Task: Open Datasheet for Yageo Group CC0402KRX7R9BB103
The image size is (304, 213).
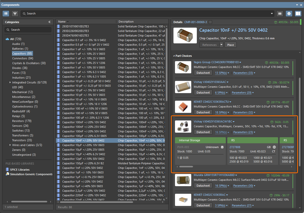Action: pyautogui.click(x=203, y=73)
